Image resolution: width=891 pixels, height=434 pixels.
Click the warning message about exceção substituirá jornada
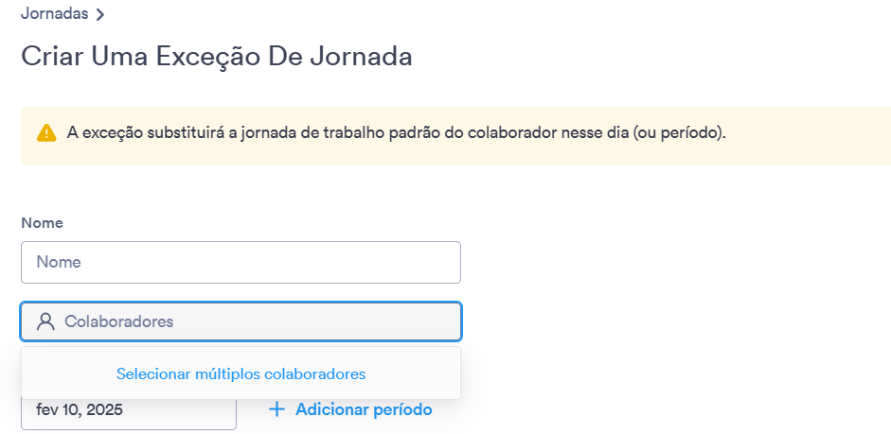[397, 134]
